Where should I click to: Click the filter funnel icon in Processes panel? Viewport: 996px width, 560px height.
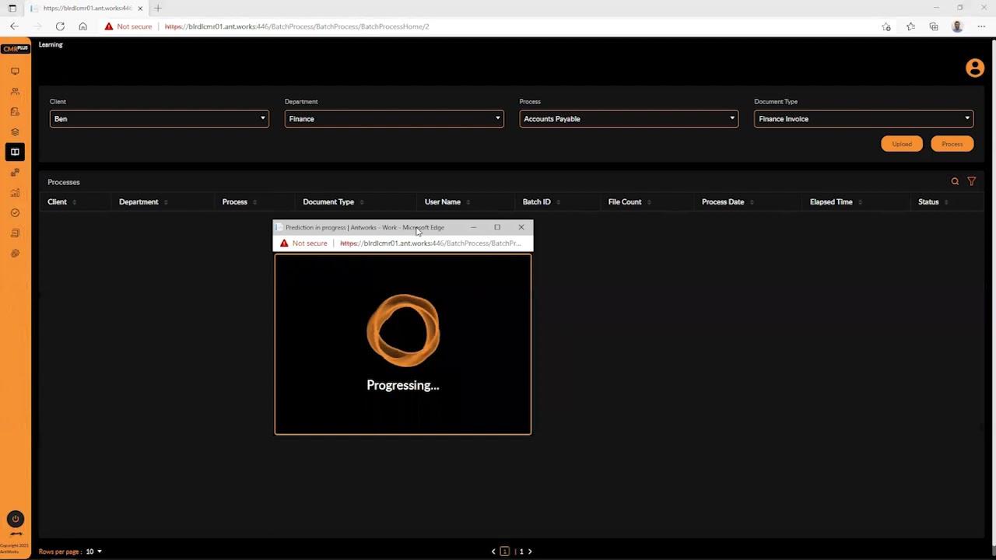click(x=971, y=181)
